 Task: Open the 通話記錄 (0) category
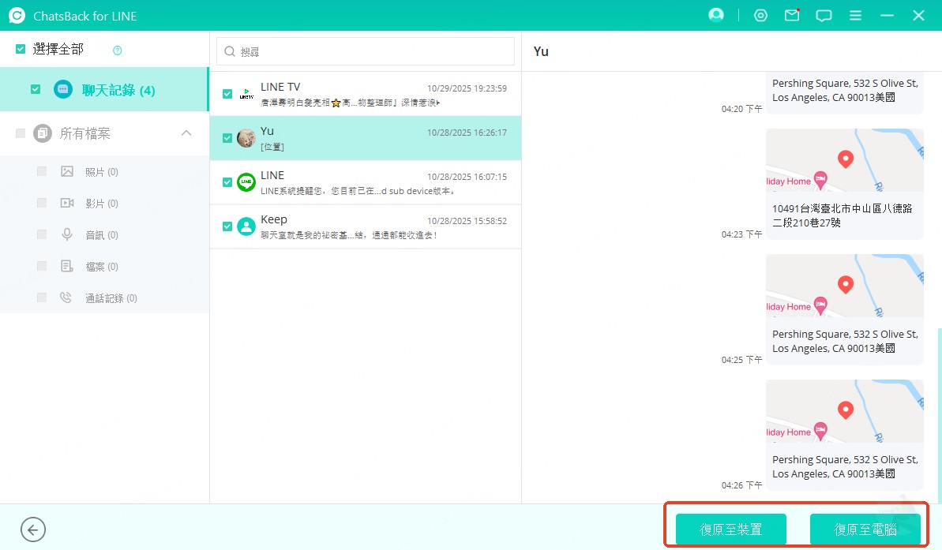click(111, 298)
